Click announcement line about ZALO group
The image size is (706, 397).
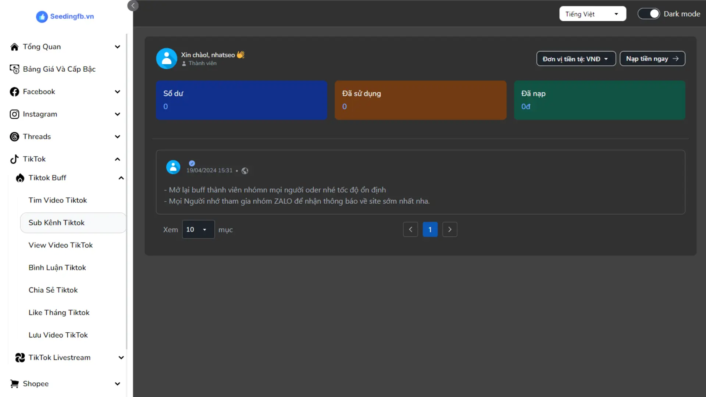297,201
